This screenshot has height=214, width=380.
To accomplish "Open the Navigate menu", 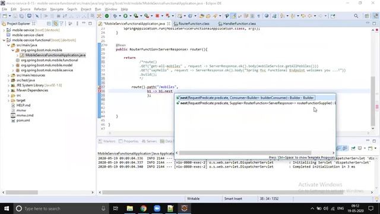I will pyautogui.click(x=57, y=10).
